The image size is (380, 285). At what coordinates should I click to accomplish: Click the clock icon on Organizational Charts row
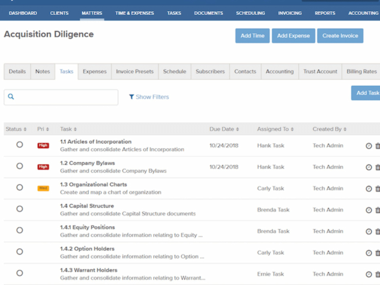(368, 189)
